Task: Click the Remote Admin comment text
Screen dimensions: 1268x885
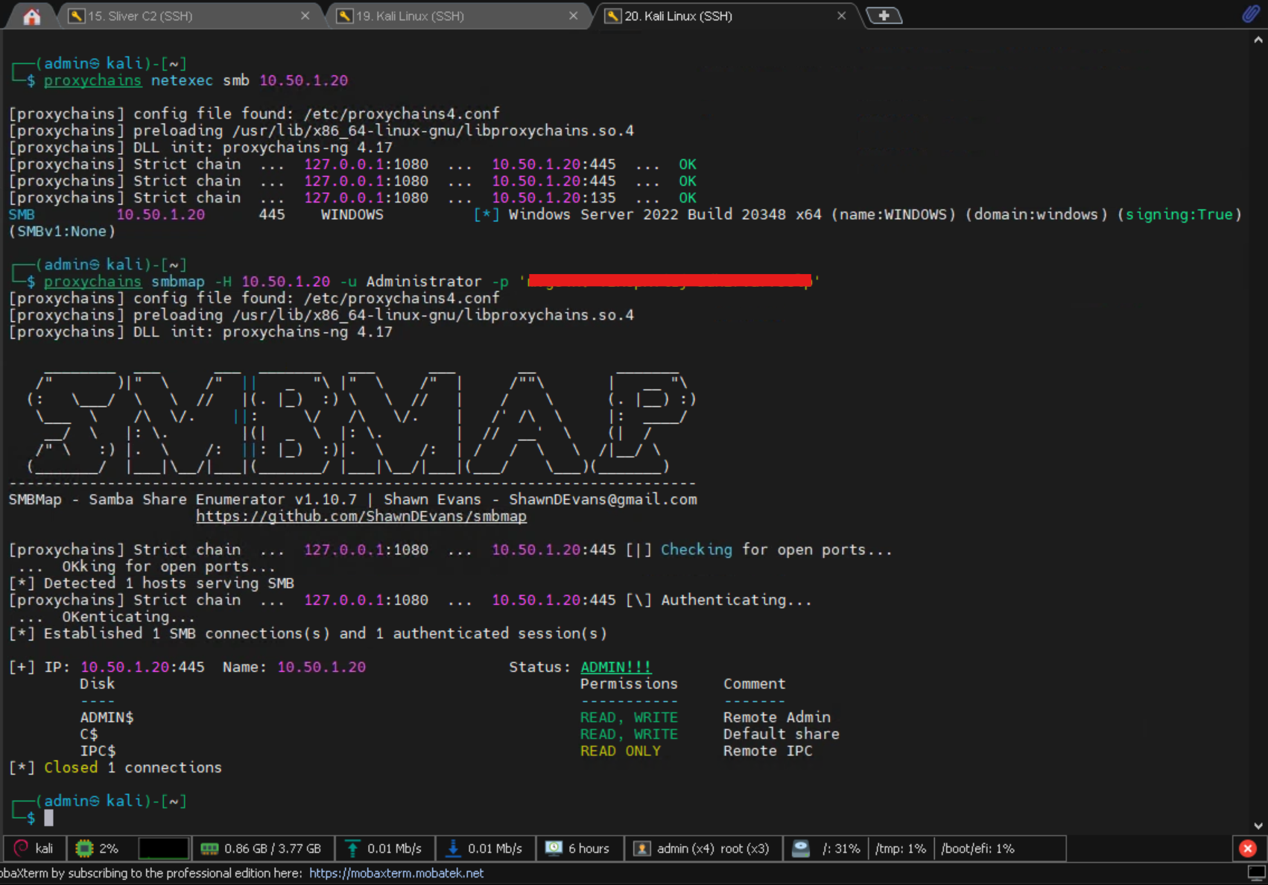Action: pos(777,717)
